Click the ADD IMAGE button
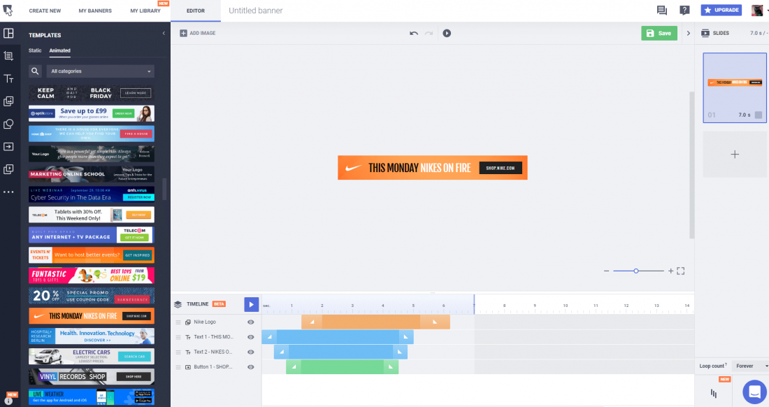This screenshot has height=407, width=769. (198, 34)
